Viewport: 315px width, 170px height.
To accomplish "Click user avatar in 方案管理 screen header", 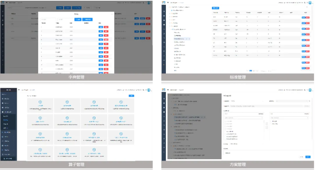I will [310, 90].
